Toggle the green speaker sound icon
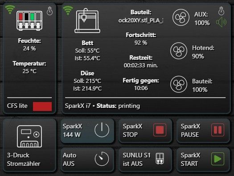The image size is (234, 176). [x=222, y=22]
